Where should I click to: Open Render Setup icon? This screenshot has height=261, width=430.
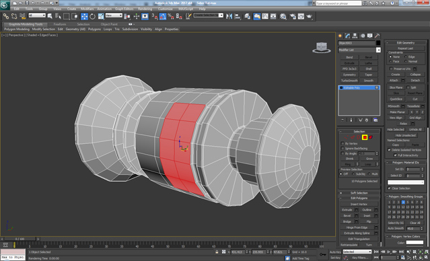(x=293, y=16)
